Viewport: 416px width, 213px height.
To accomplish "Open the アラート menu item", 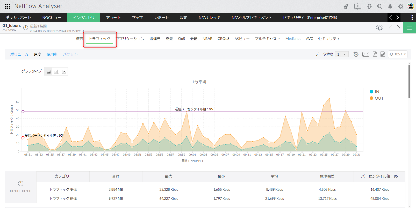I will click(x=113, y=18).
